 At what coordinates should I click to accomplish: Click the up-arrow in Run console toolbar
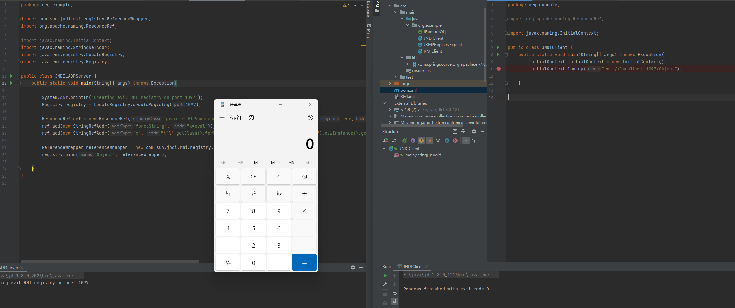click(x=394, y=276)
